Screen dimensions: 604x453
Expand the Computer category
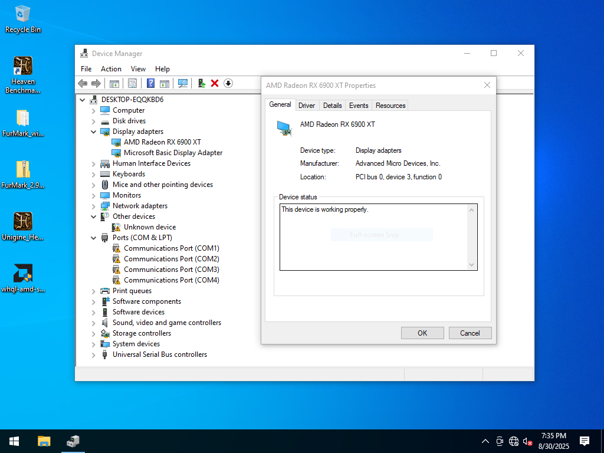[x=93, y=110]
